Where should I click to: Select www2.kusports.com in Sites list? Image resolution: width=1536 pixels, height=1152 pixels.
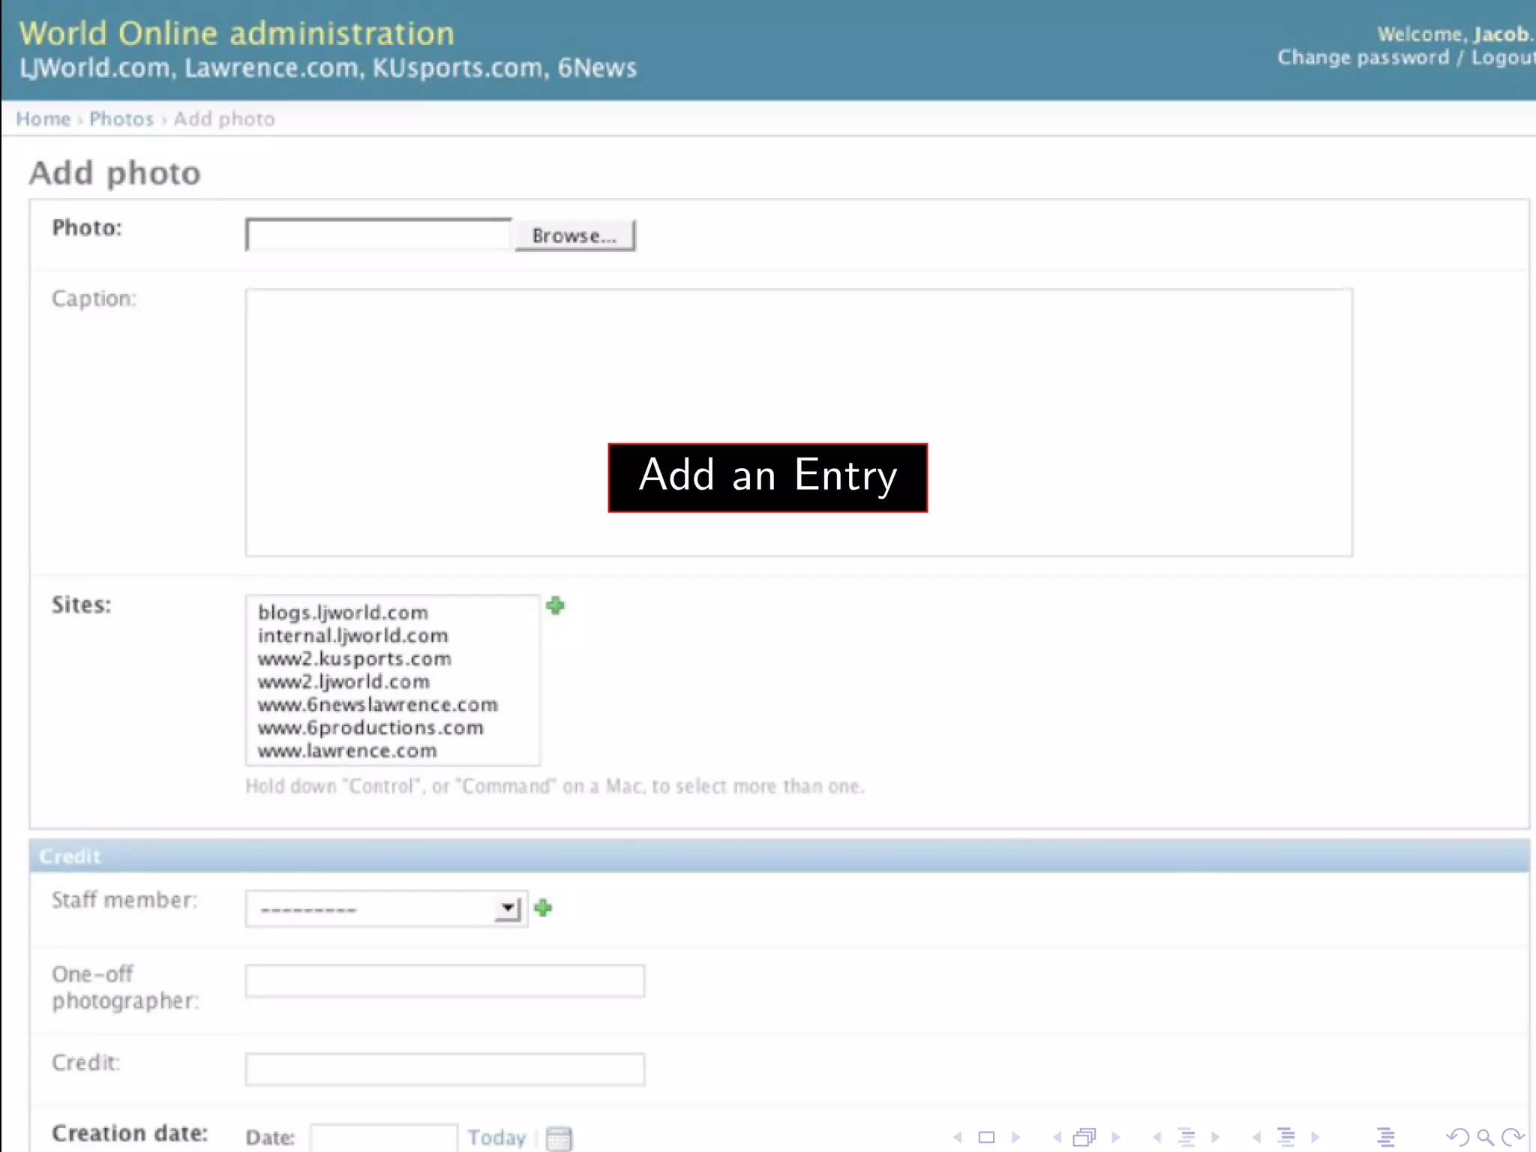(354, 659)
